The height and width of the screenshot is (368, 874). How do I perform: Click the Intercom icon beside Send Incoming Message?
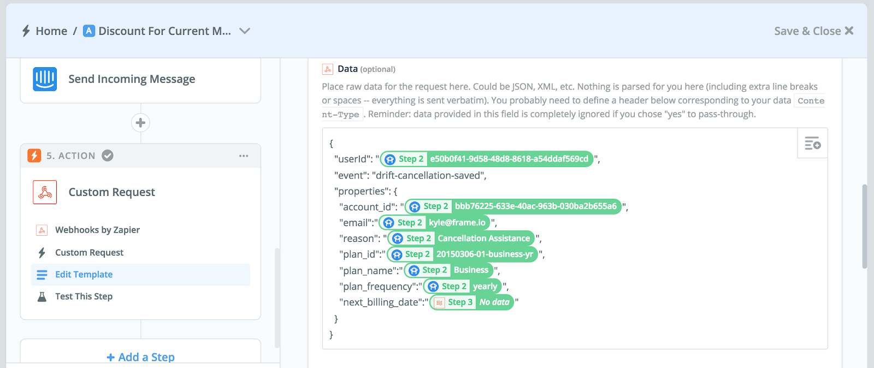pyautogui.click(x=45, y=79)
